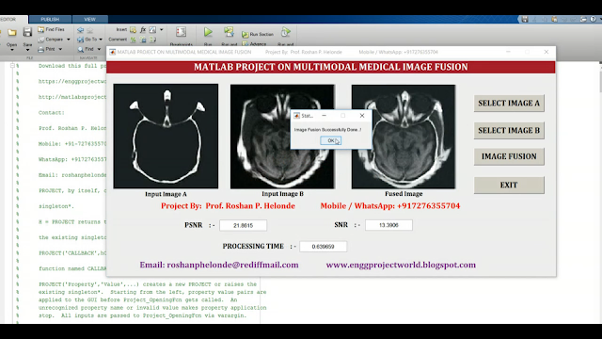
Task: Click Run Section in the toolbar
Action: tap(258, 34)
